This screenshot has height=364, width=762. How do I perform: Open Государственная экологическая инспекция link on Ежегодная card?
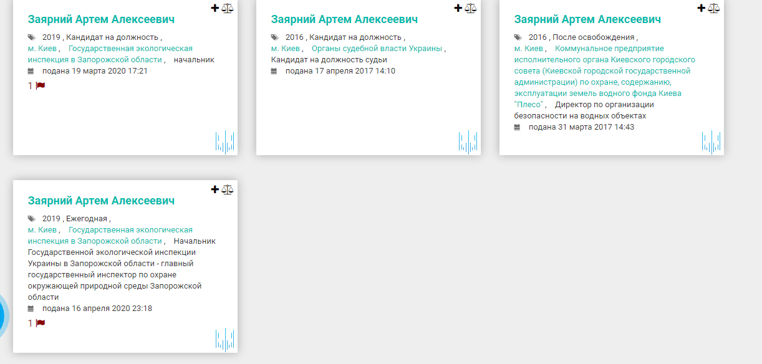click(110, 236)
